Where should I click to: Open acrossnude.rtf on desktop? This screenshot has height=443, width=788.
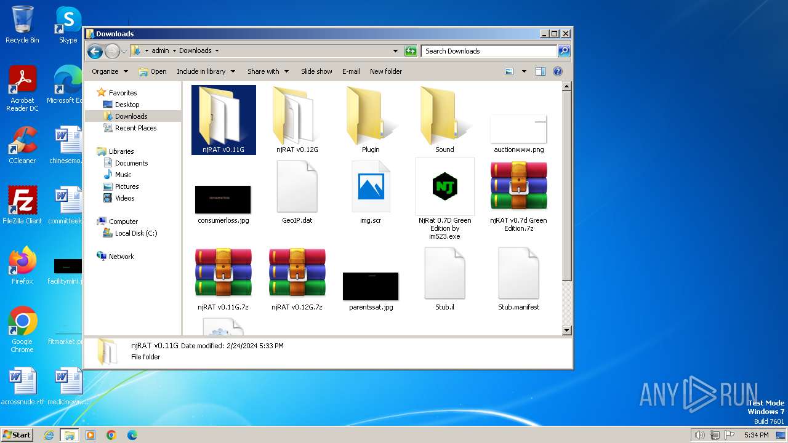point(22,386)
